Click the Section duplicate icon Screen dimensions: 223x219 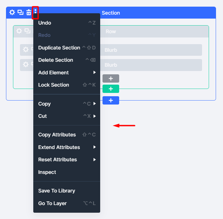(21, 13)
